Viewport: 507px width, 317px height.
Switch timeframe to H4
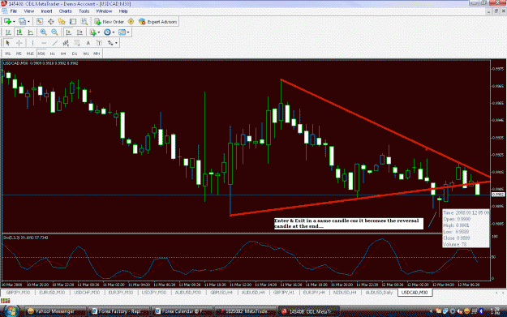point(63,54)
